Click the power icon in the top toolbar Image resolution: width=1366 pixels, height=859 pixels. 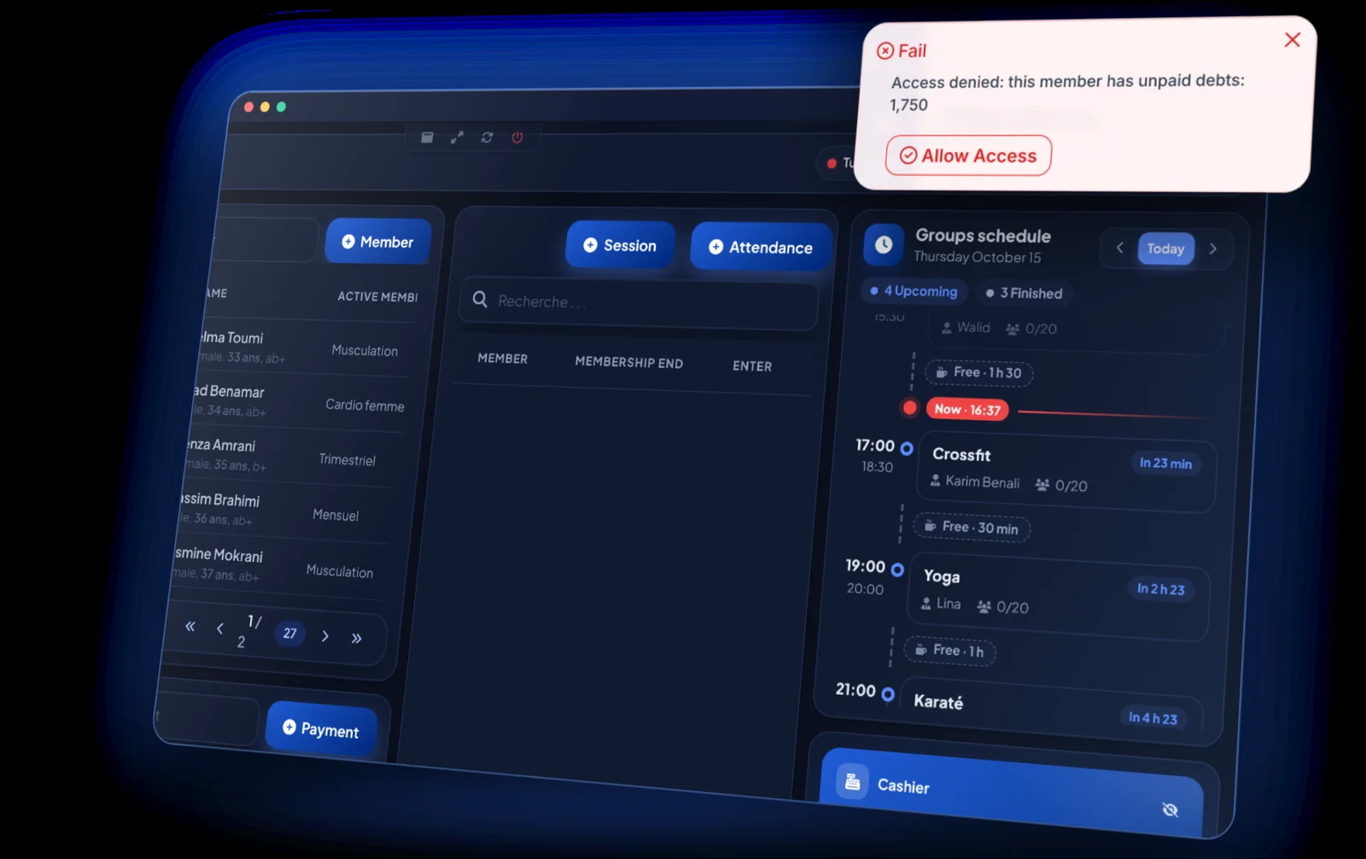[517, 137]
